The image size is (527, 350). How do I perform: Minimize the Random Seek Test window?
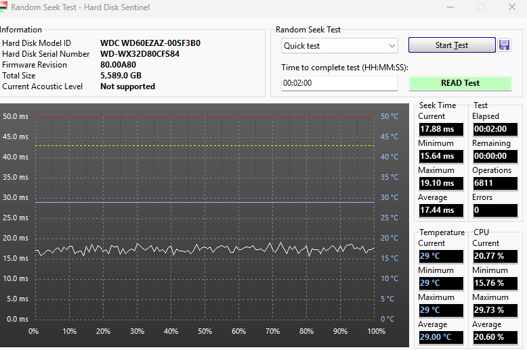450,7
